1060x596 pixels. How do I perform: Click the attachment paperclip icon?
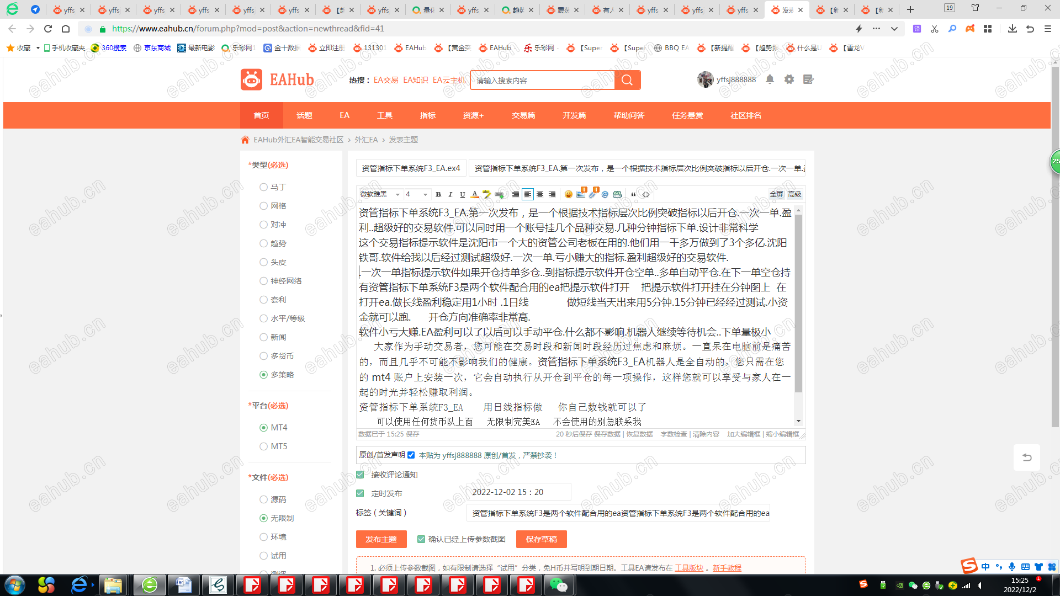click(x=593, y=194)
